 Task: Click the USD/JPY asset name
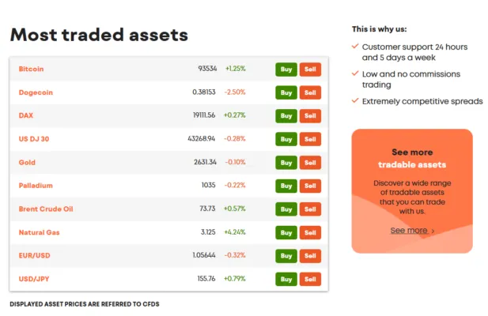33,279
